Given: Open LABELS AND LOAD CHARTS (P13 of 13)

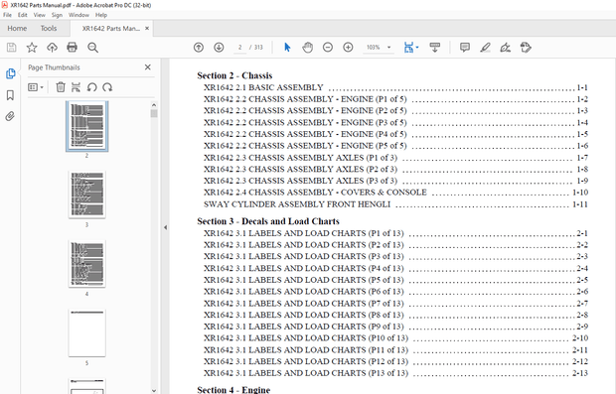Looking at the screenshot, I should pos(395,373).
